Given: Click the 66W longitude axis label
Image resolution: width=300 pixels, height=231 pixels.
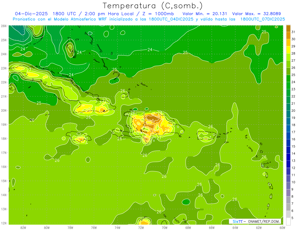Looking at the screenshot, I should click(212, 228).
